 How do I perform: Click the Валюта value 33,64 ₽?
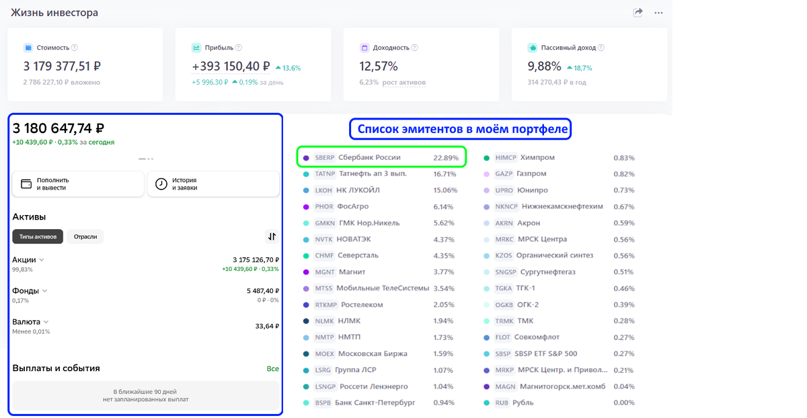click(x=267, y=326)
